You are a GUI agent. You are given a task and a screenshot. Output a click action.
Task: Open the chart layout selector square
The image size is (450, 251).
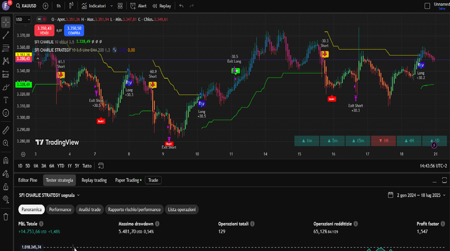(x=427, y=5)
